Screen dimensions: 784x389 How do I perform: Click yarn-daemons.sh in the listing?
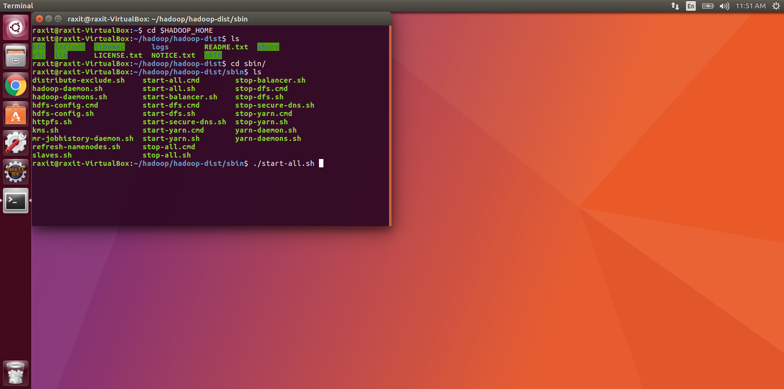click(268, 138)
